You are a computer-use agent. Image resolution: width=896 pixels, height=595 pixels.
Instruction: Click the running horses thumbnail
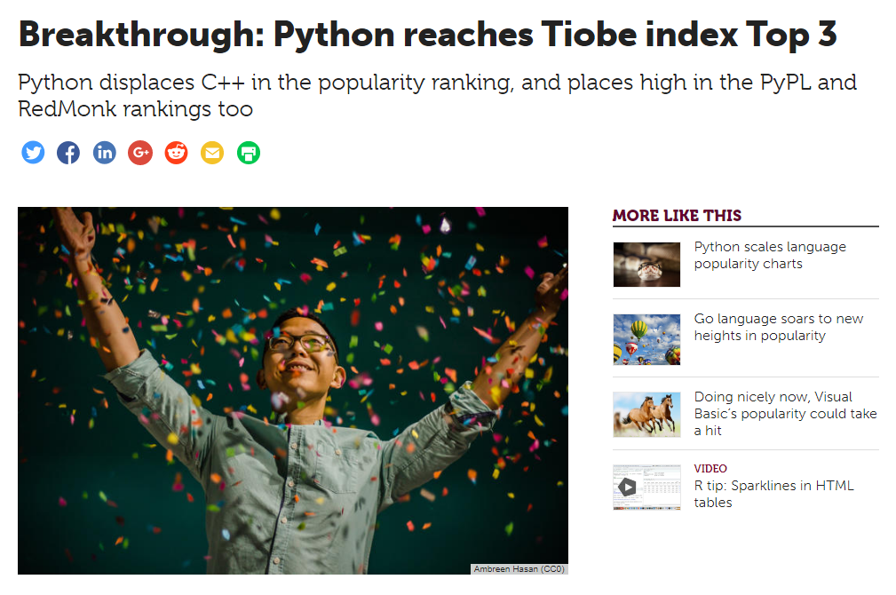click(646, 415)
